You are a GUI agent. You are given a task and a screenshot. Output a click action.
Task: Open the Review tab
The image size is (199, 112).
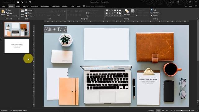tap(65, 6)
